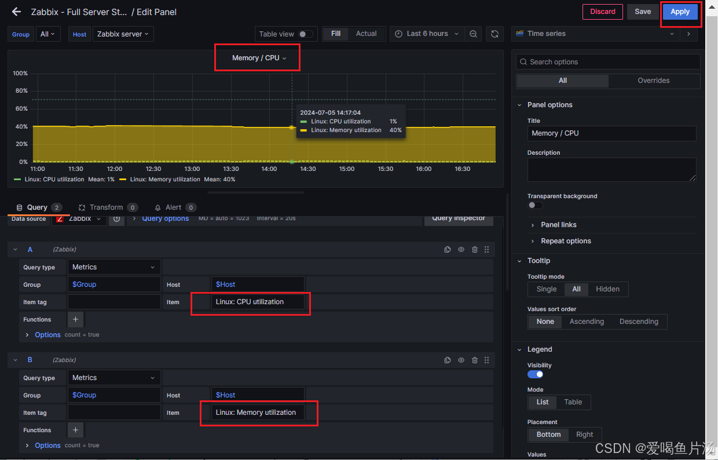
Task: Delete query A with the trash icon
Action: pyautogui.click(x=475, y=249)
